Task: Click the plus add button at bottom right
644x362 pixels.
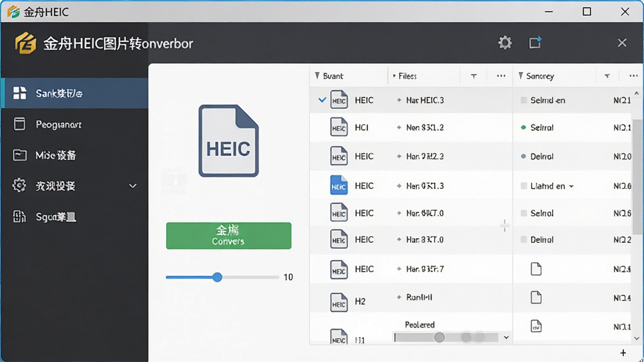Action: (x=623, y=353)
